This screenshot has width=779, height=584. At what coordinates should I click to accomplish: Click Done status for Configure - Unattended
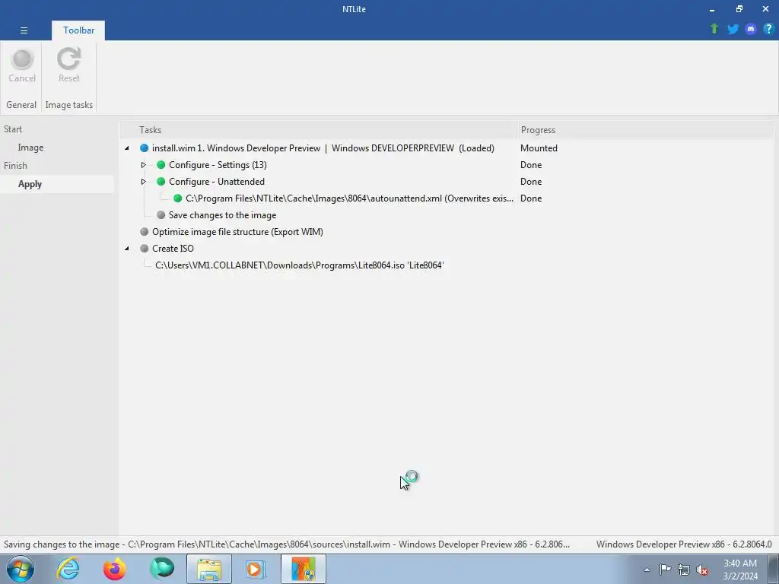coord(530,182)
